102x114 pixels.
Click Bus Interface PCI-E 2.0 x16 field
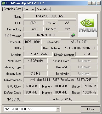(79, 48)
